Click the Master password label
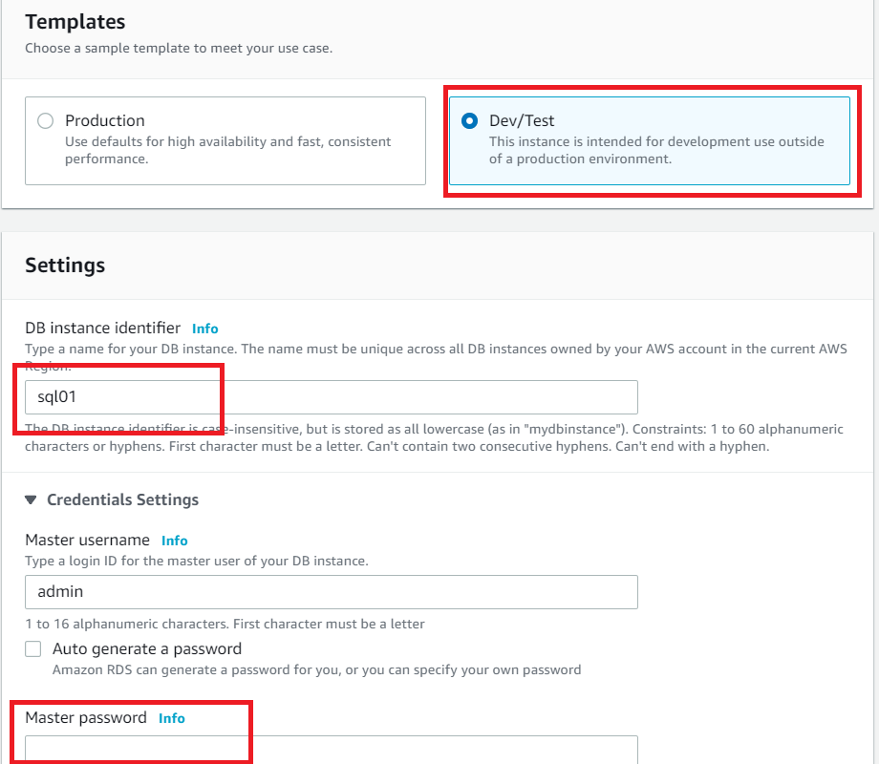This screenshot has width=879, height=764. point(86,718)
